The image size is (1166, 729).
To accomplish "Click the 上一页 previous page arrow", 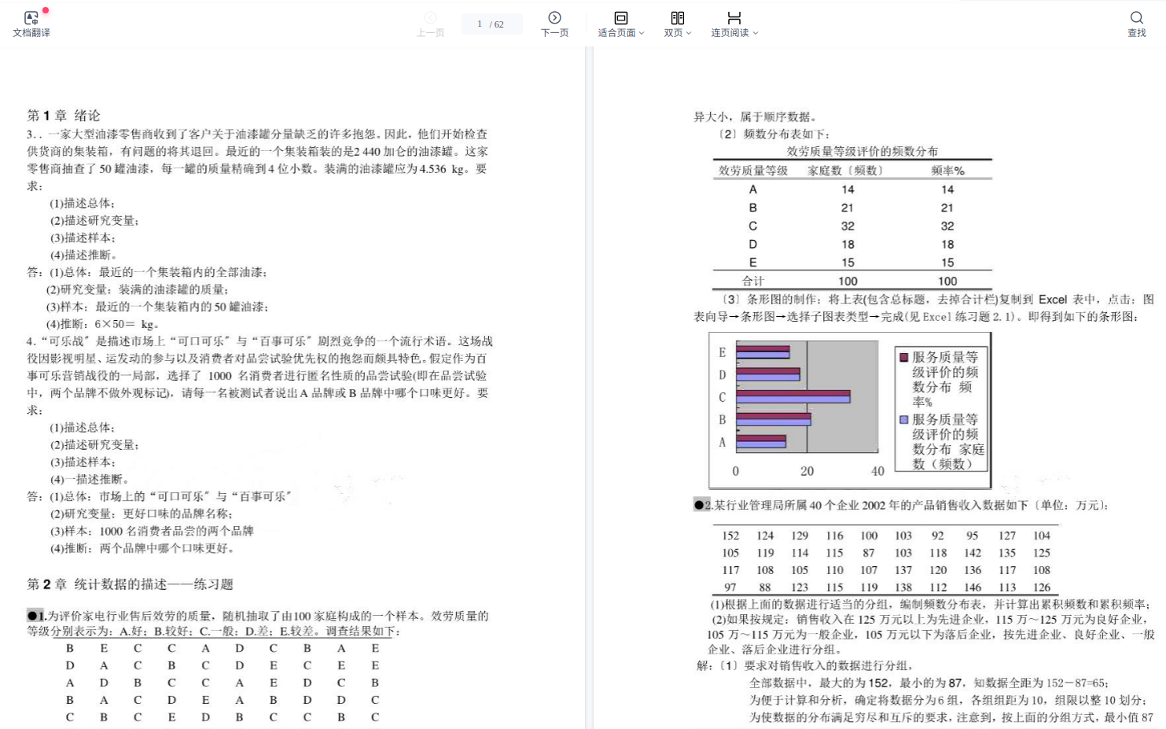I will click(x=430, y=17).
